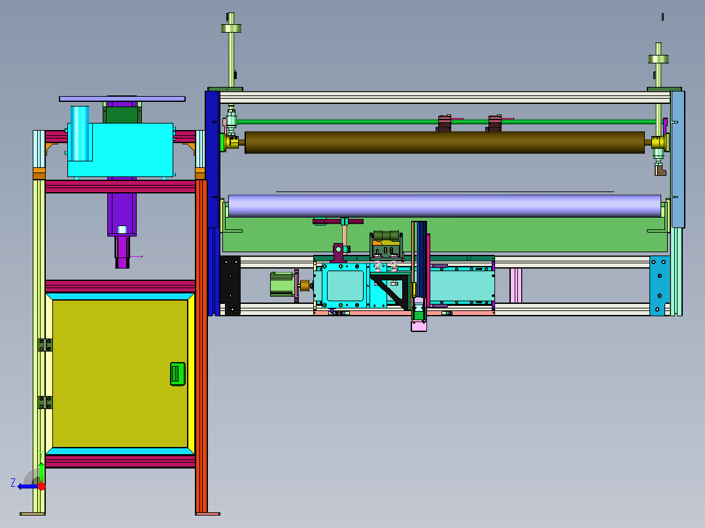Screen dimensions: 705x528
Task: Select the large green back plate
Action: pos(445,235)
